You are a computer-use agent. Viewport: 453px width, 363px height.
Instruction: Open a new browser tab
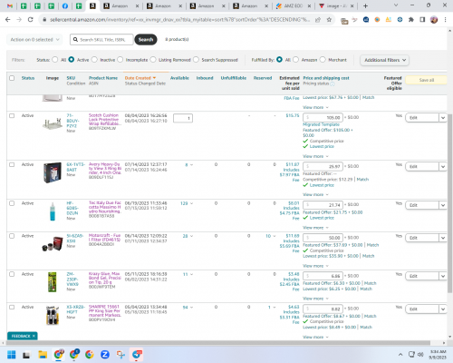(365, 5)
